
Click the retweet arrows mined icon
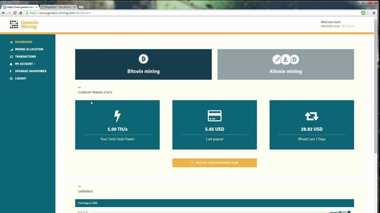pyautogui.click(x=312, y=116)
